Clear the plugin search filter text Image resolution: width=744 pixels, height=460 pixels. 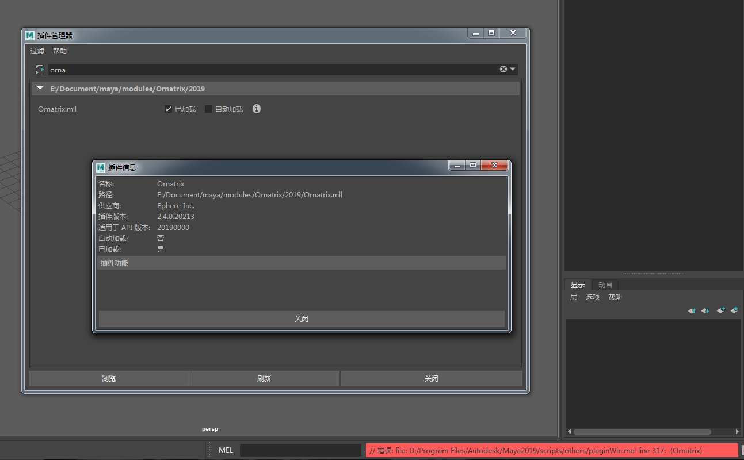pyautogui.click(x=503, y=69)
